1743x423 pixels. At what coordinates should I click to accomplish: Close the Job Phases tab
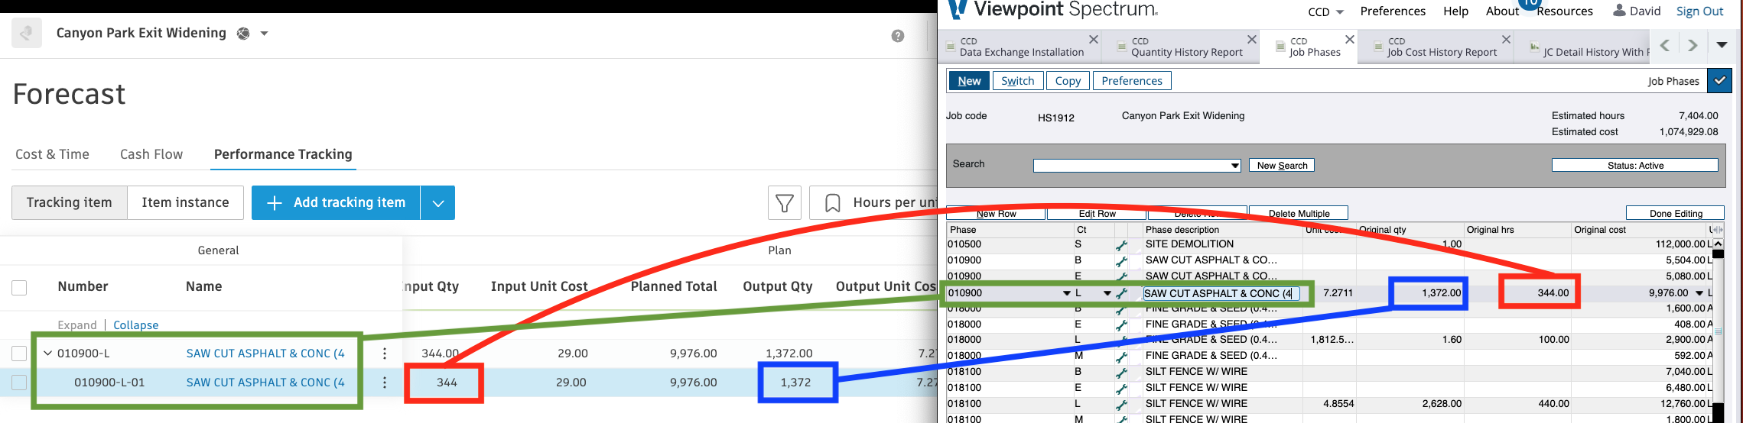[1350, 40]
